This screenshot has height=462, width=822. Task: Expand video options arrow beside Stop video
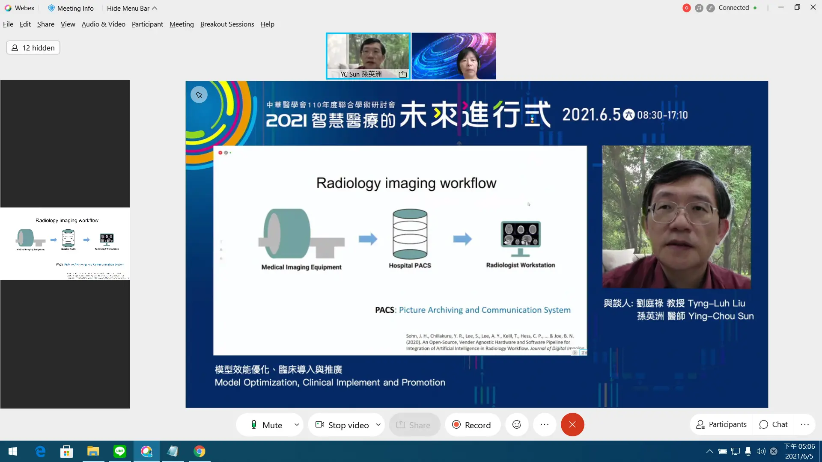pyautogui.click(x=378, y=425)
